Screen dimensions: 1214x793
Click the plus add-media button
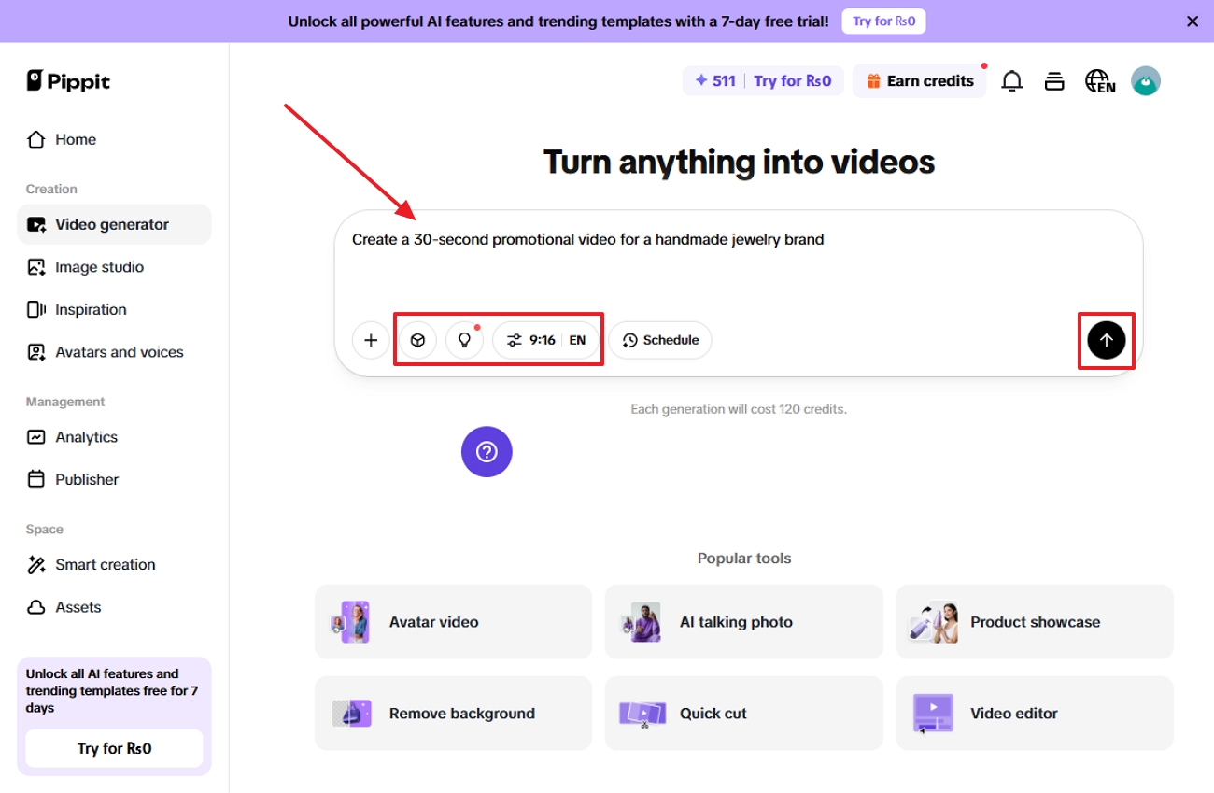371,340
